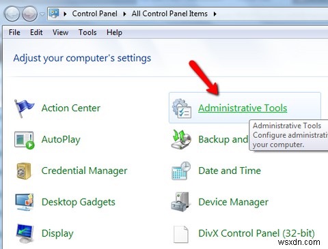
Task: Open the DivX Control Panel (32-bit) link
Action: click(x=256, y=233)
